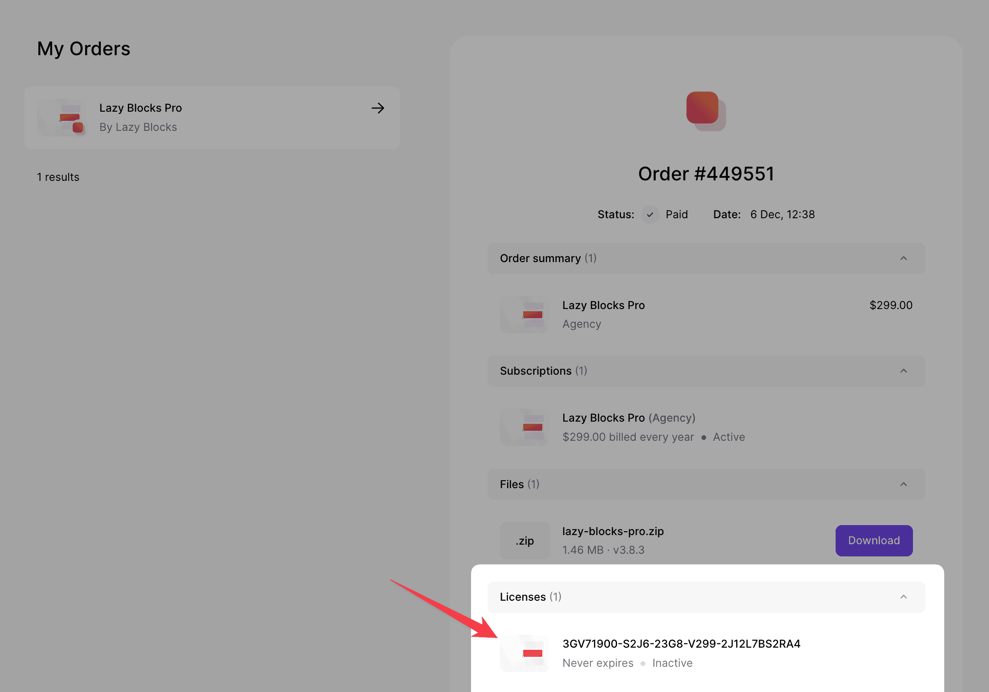The width and height of the screenshot is (989, 692).
Task: Select the My Orders heading
Action: click(83, 49)
